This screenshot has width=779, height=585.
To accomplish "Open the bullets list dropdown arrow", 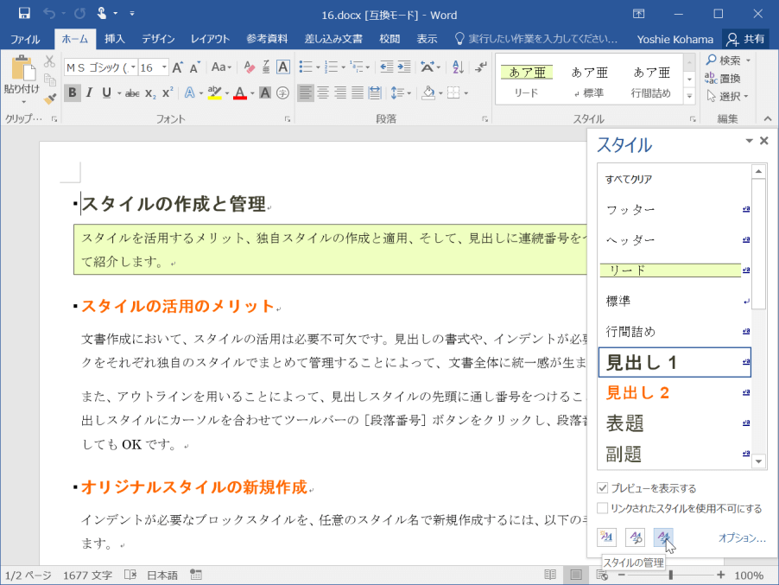I will pyautogui.click(x=318, y=67).
